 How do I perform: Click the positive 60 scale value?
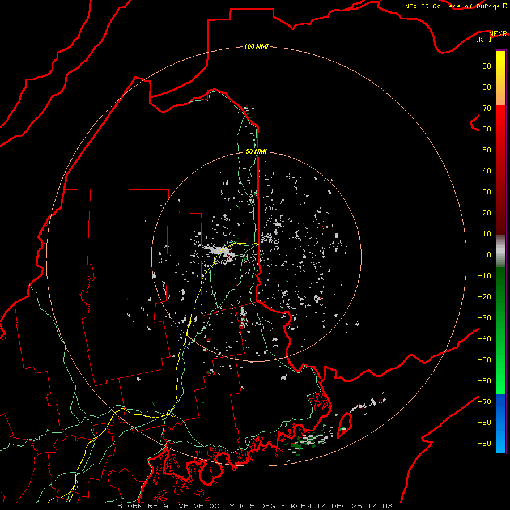click(x=487, y=129)
